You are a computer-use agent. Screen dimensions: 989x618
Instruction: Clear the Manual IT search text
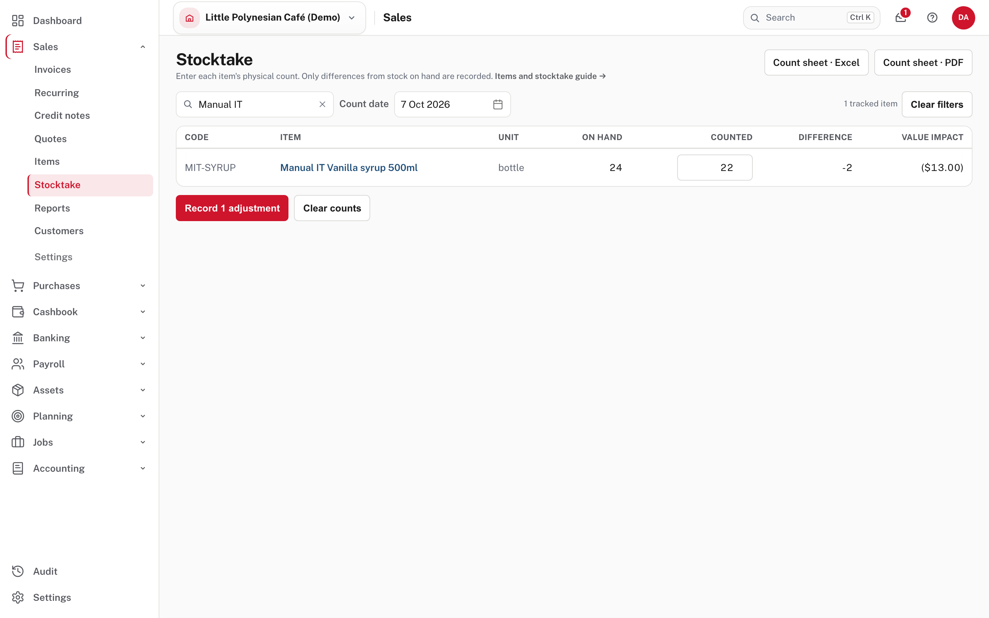[322, 104]
